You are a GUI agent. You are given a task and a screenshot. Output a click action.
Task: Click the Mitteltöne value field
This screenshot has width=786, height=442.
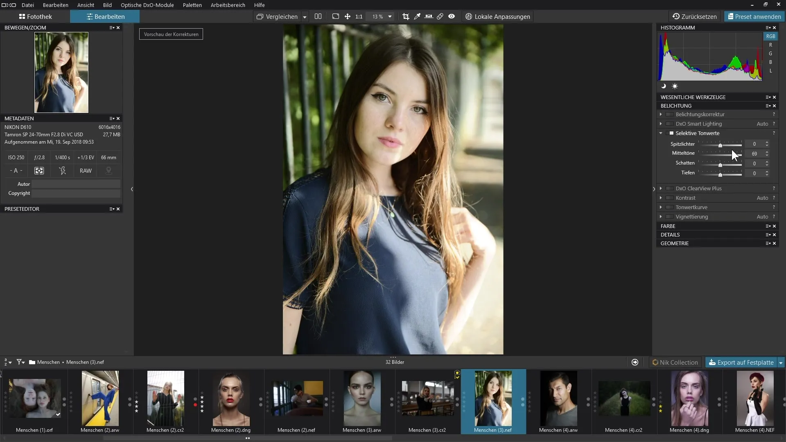coord(754,154)
